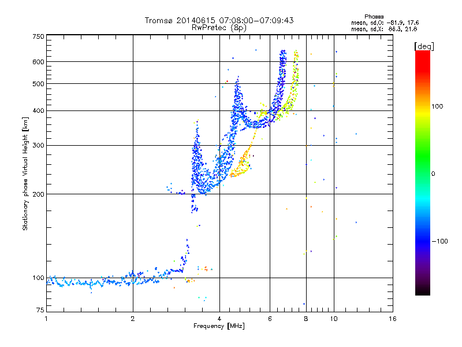Click the y-axis tick label '750'
Image resolution: width=462 pixels, height=347 pixels.
(x=39, y=36)
